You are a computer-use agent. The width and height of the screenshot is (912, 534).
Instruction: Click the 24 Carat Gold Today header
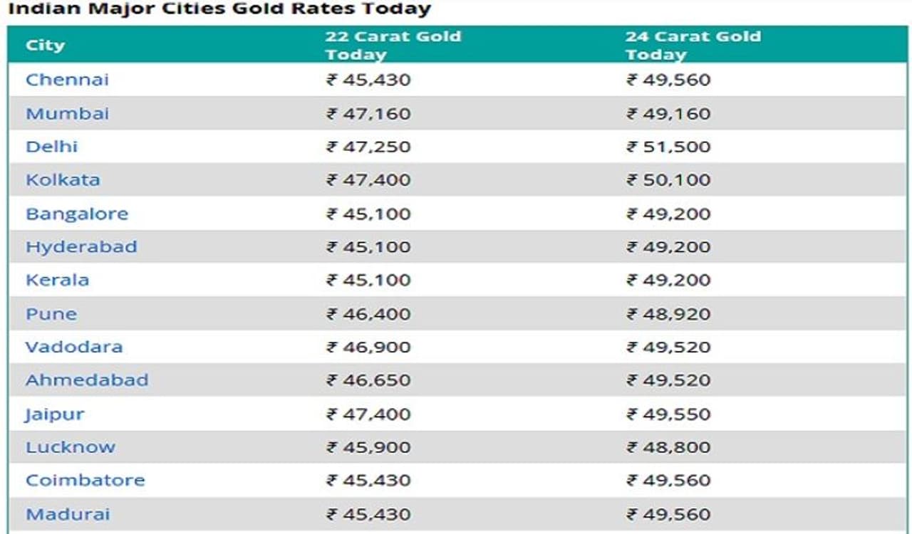(693, 45)
